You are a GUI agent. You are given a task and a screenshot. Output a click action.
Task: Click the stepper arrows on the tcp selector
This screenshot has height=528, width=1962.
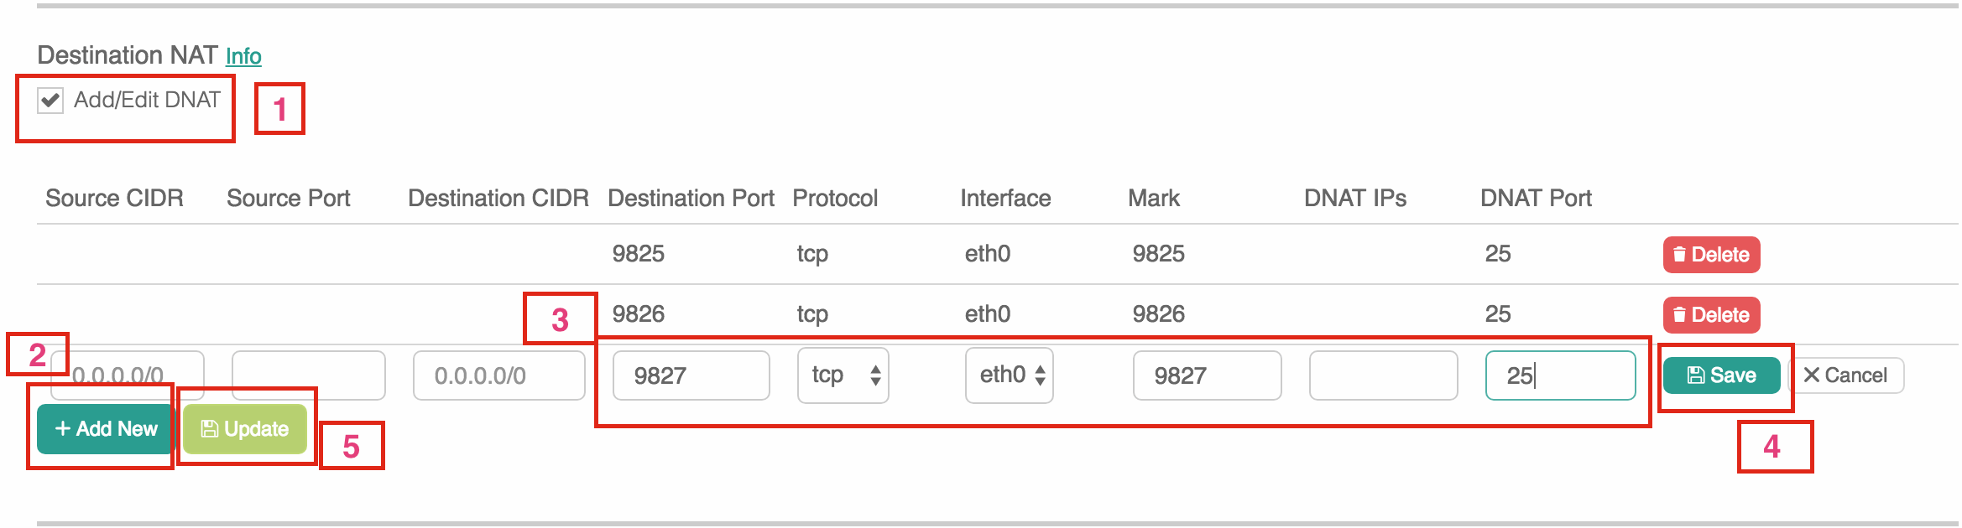[x=874, y=375]
